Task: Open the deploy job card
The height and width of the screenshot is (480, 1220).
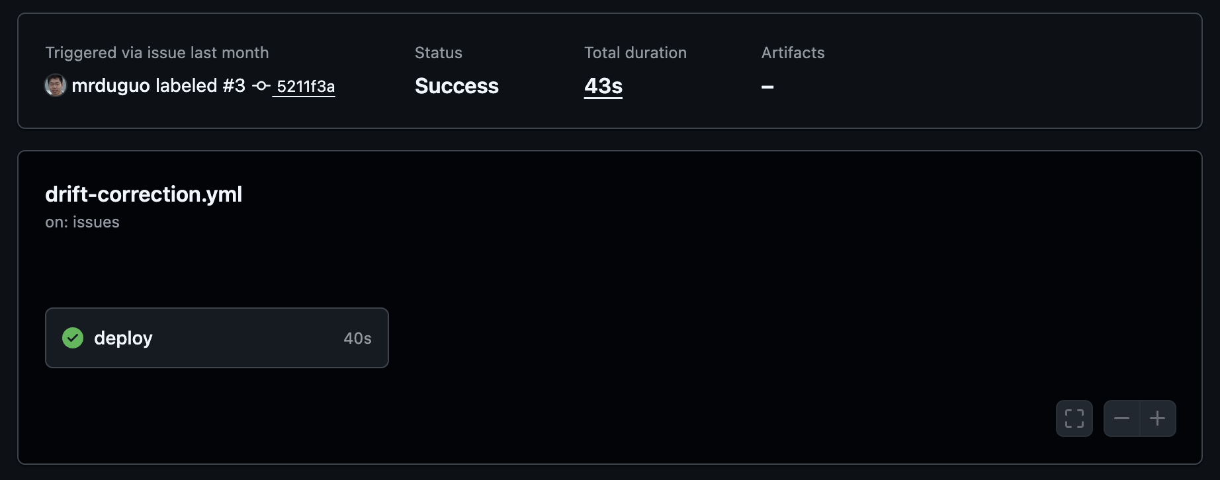Action: (216, 338)
